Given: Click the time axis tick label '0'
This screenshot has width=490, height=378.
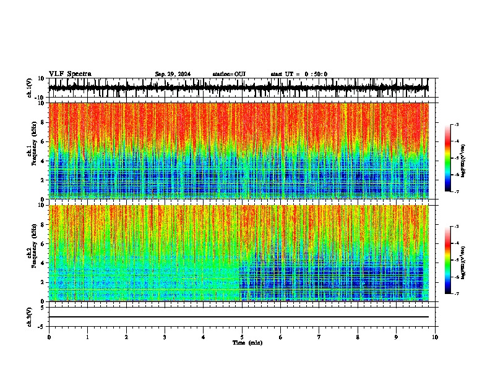Looking at the screenshot, I should 49,337.
